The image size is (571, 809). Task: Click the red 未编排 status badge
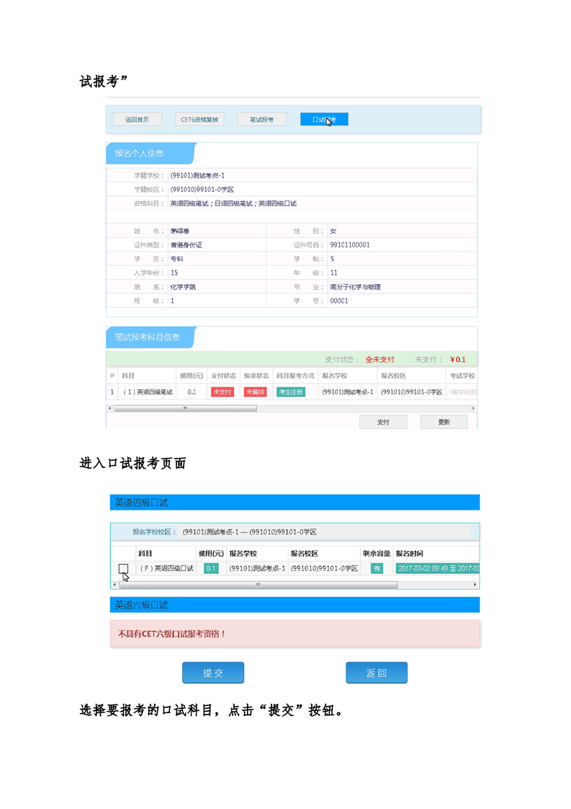[255, 392]
